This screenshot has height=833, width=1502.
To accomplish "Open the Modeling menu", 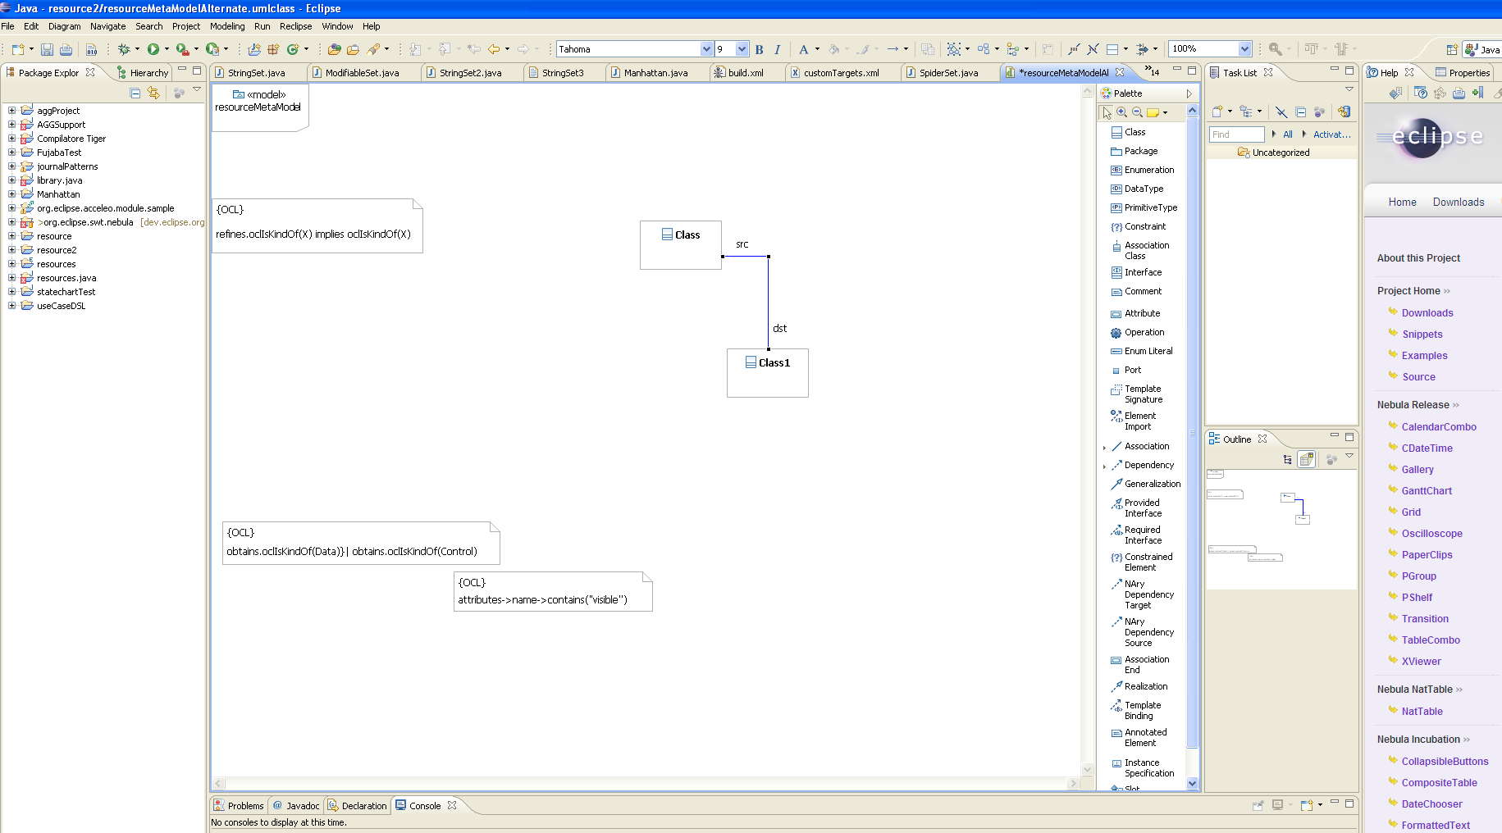I will coord(227,26).
